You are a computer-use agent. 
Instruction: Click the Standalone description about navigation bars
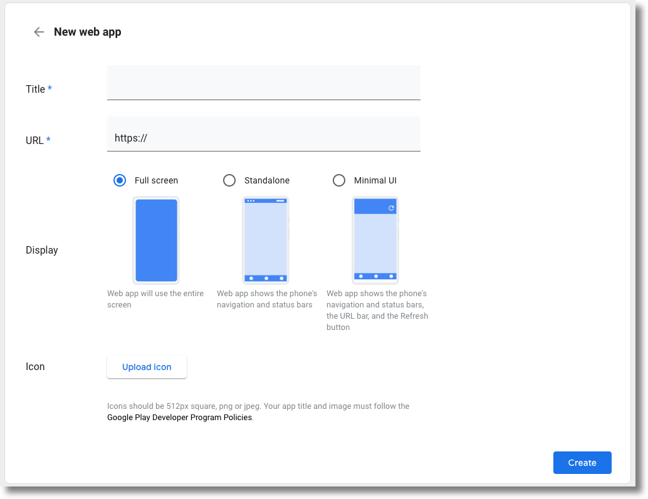pyautogui.click(x=266, y=299)
